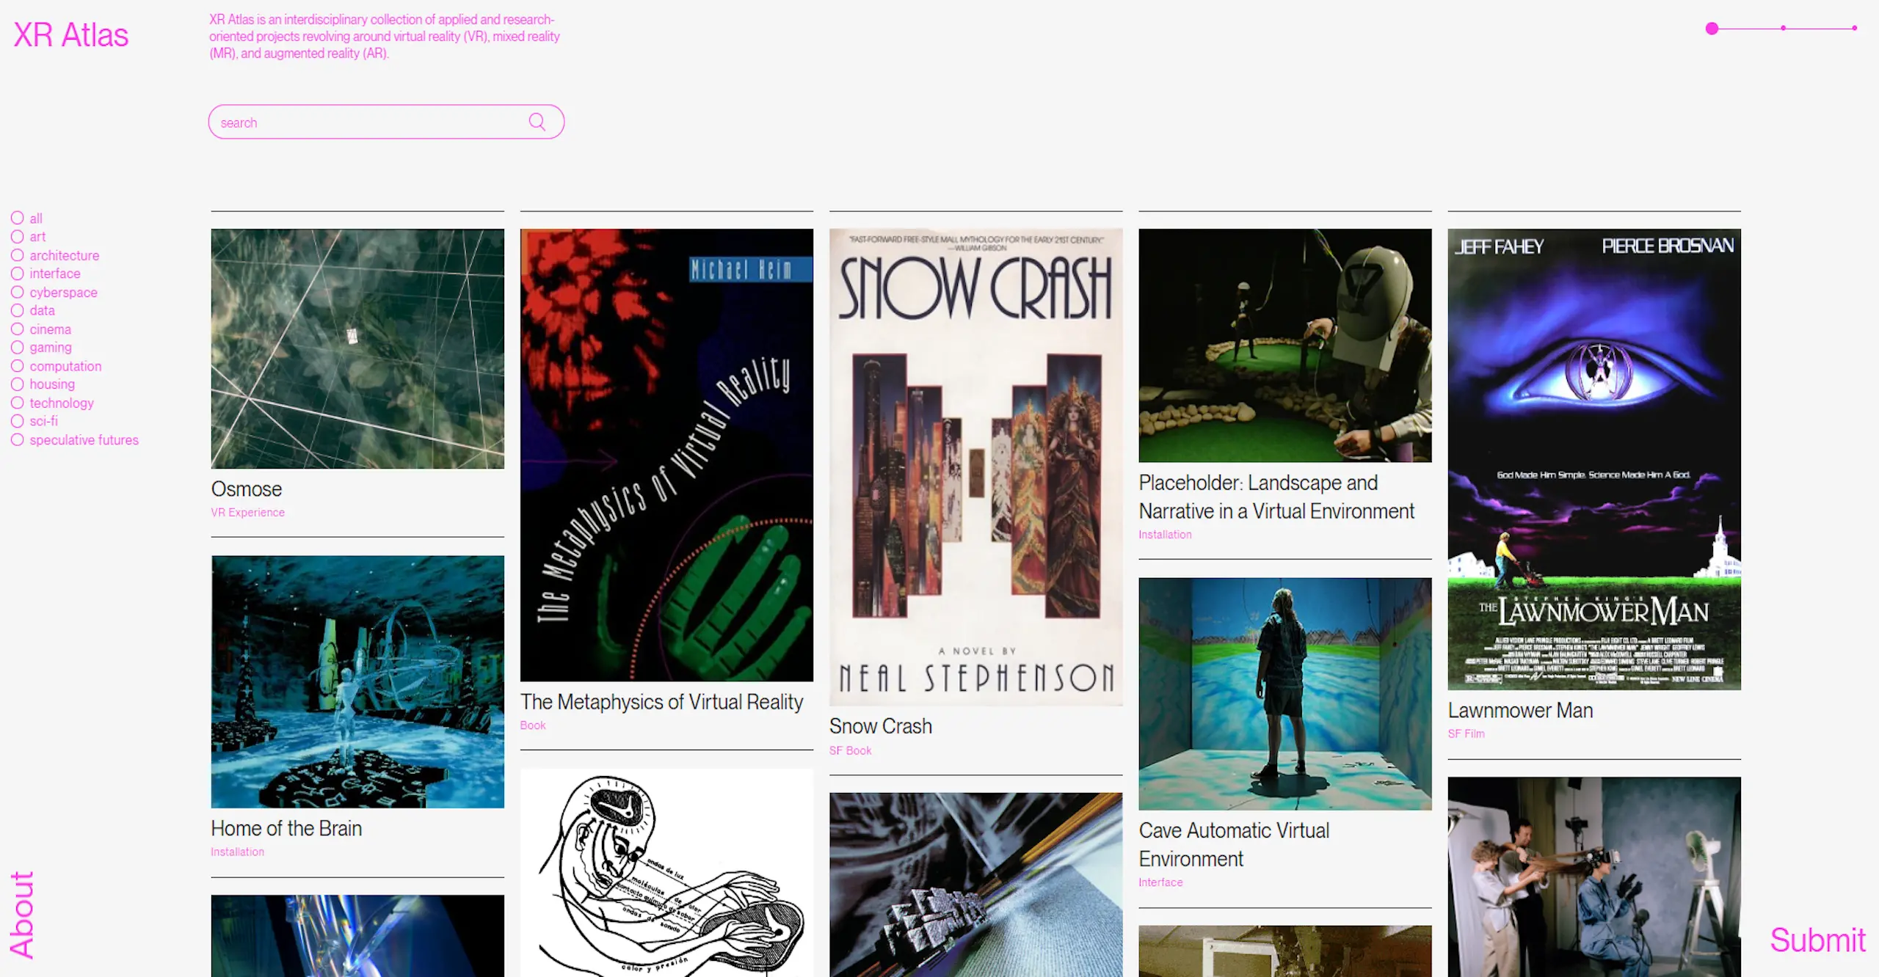
Task: Open the About vertical link
Action: pos(22,915)
